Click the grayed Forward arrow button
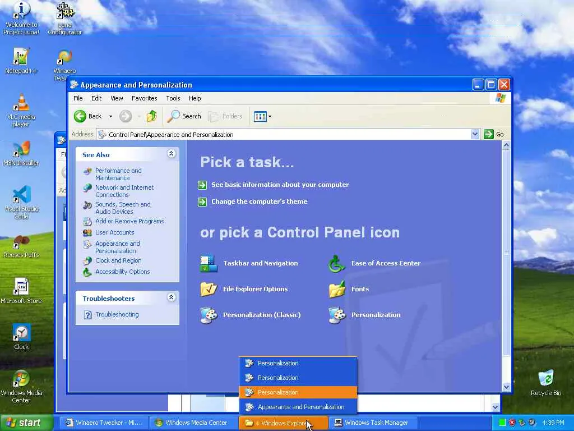Viewport: 574px width, 431px height. pyautogui.click(x=125, y=116)
